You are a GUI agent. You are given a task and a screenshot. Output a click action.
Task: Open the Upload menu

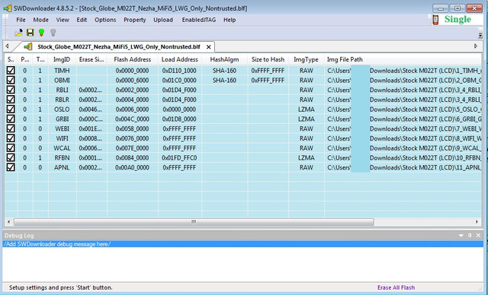click(163, 20)
